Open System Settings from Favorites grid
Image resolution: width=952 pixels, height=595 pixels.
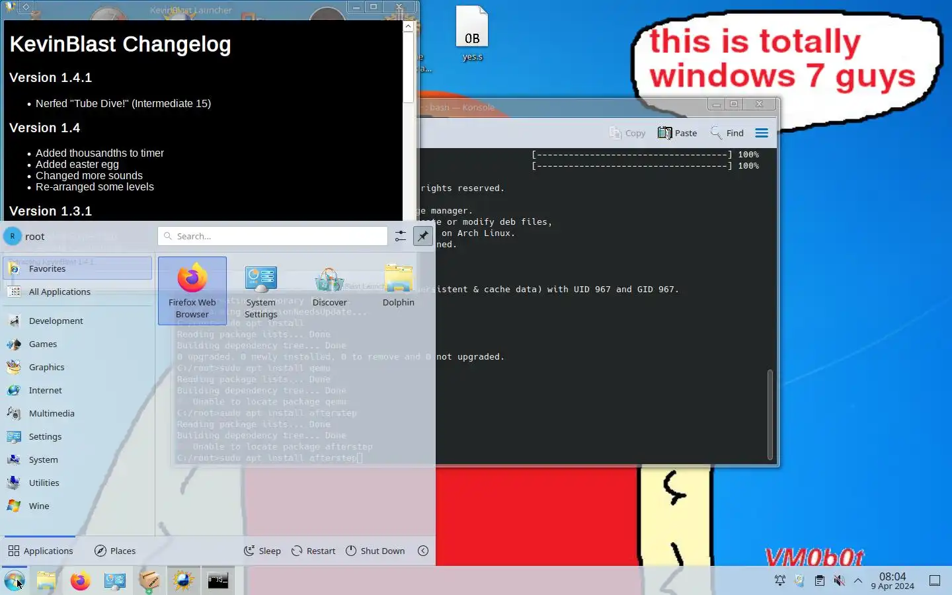261,291
